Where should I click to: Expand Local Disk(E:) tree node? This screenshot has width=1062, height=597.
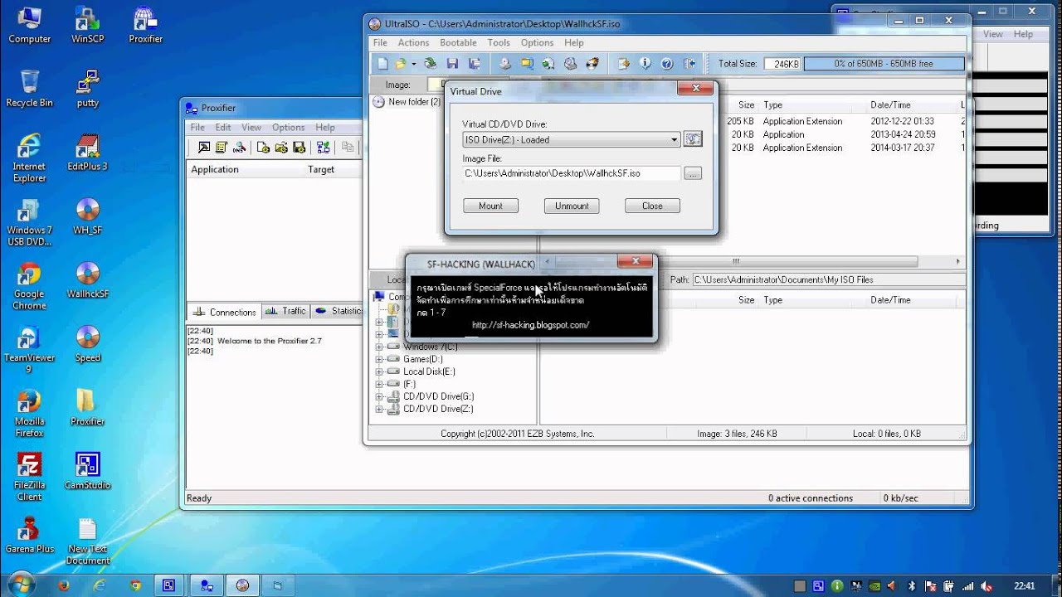(x=380, y=371)
